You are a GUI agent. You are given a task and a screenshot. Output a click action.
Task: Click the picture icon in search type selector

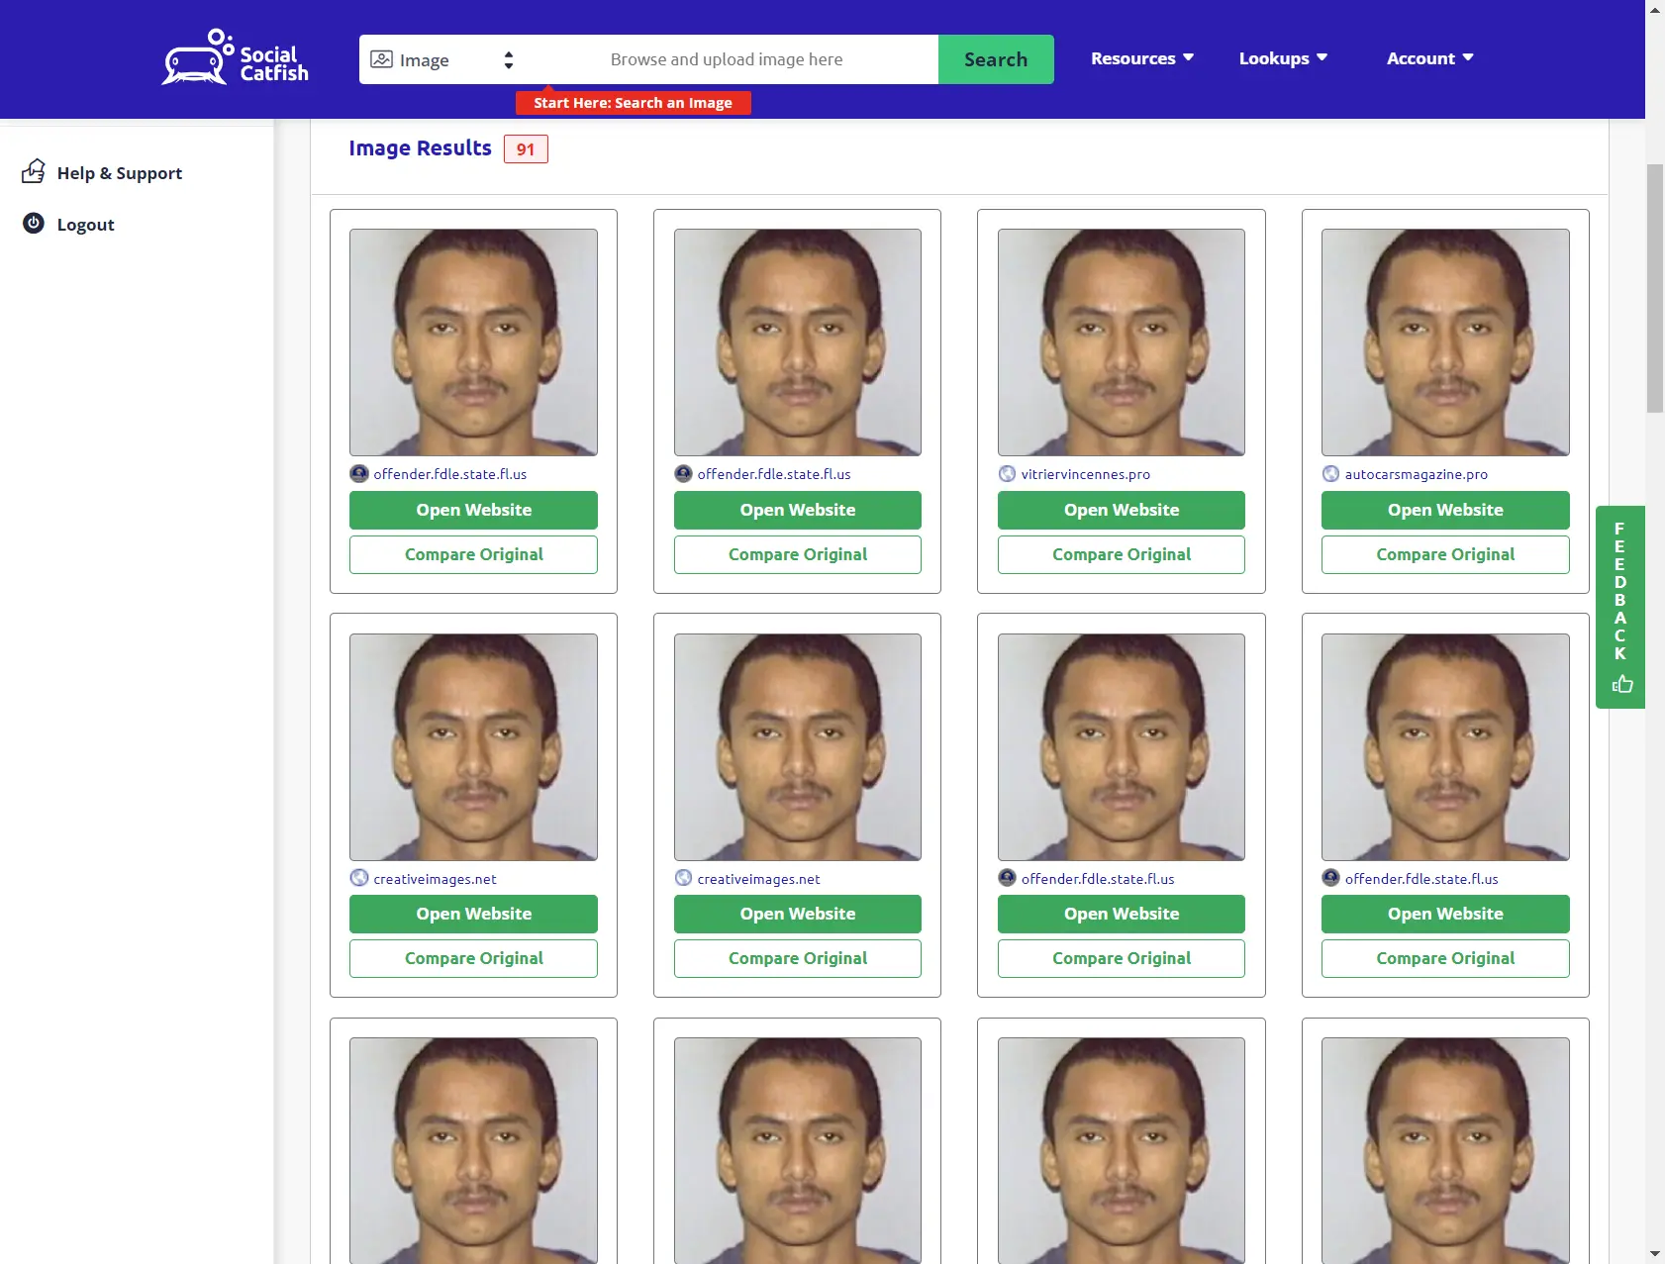[x=381, y=59]
